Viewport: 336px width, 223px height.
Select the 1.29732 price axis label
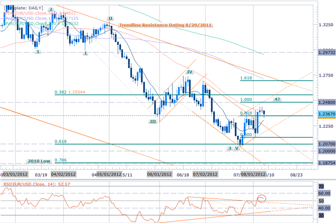point(324,51)
